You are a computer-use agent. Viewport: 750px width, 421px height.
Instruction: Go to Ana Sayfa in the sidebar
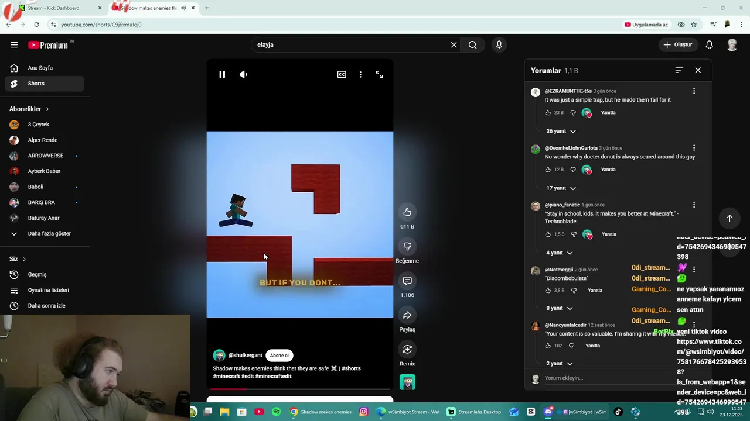coord(45,68)
